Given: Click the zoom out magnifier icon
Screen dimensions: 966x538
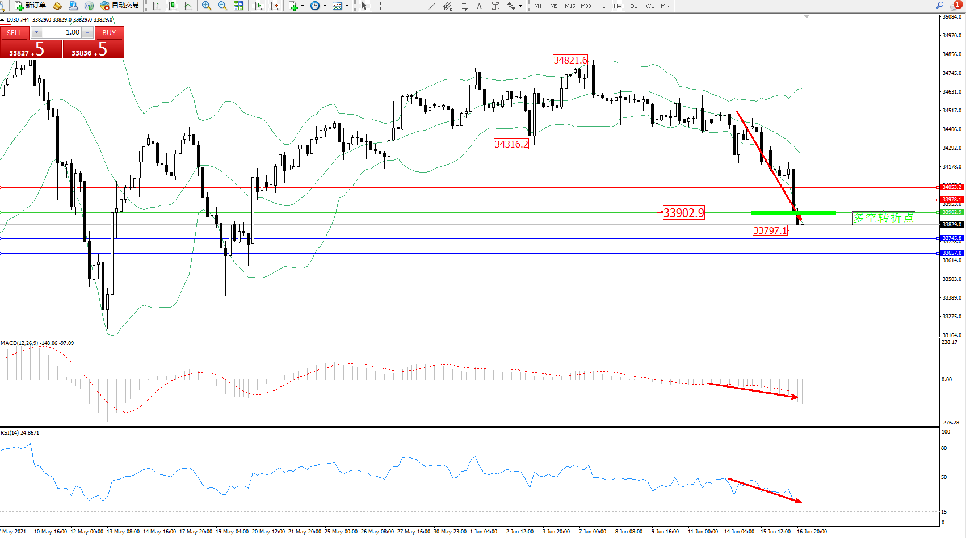Looking at the screenshot, I should pos(222,6).
